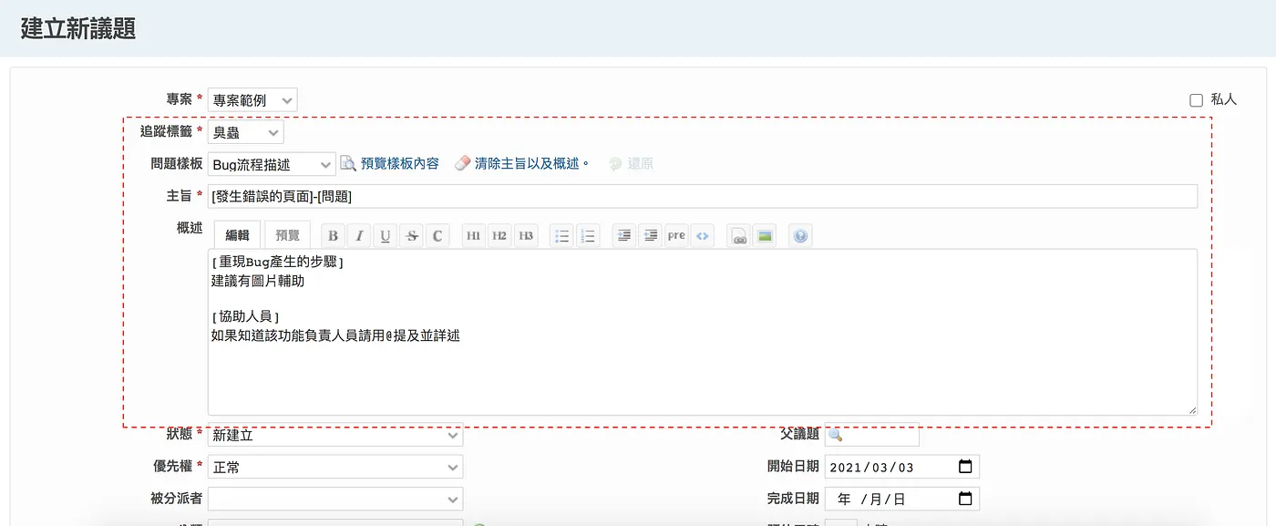Insert a wiki page link
This screenshot has height=526, width=1276.
739,235
